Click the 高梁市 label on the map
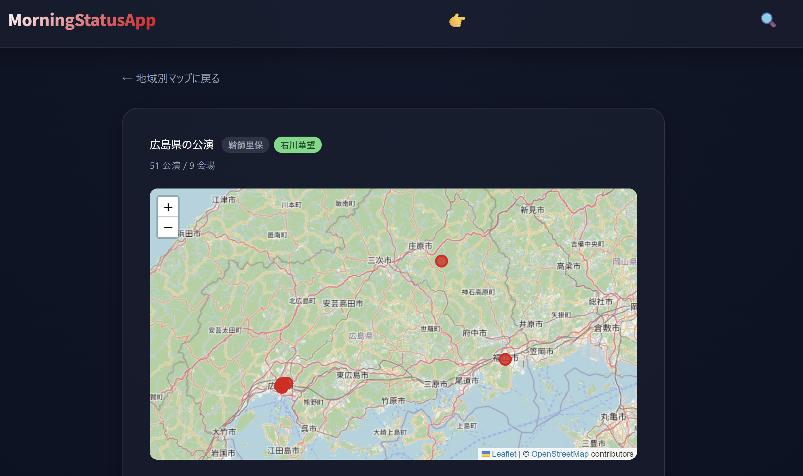 [x=568, y=266]
